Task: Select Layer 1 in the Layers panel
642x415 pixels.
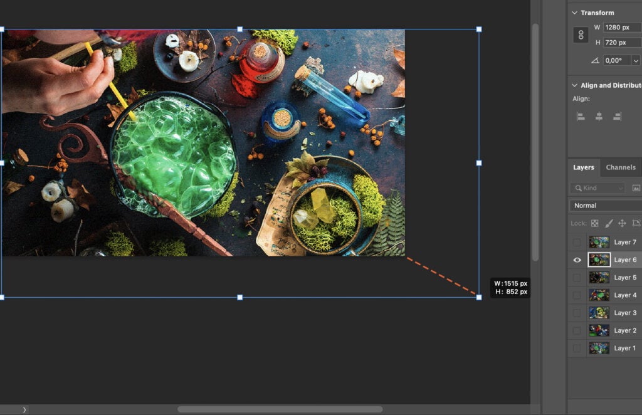Action: click(x=625, y=348)
